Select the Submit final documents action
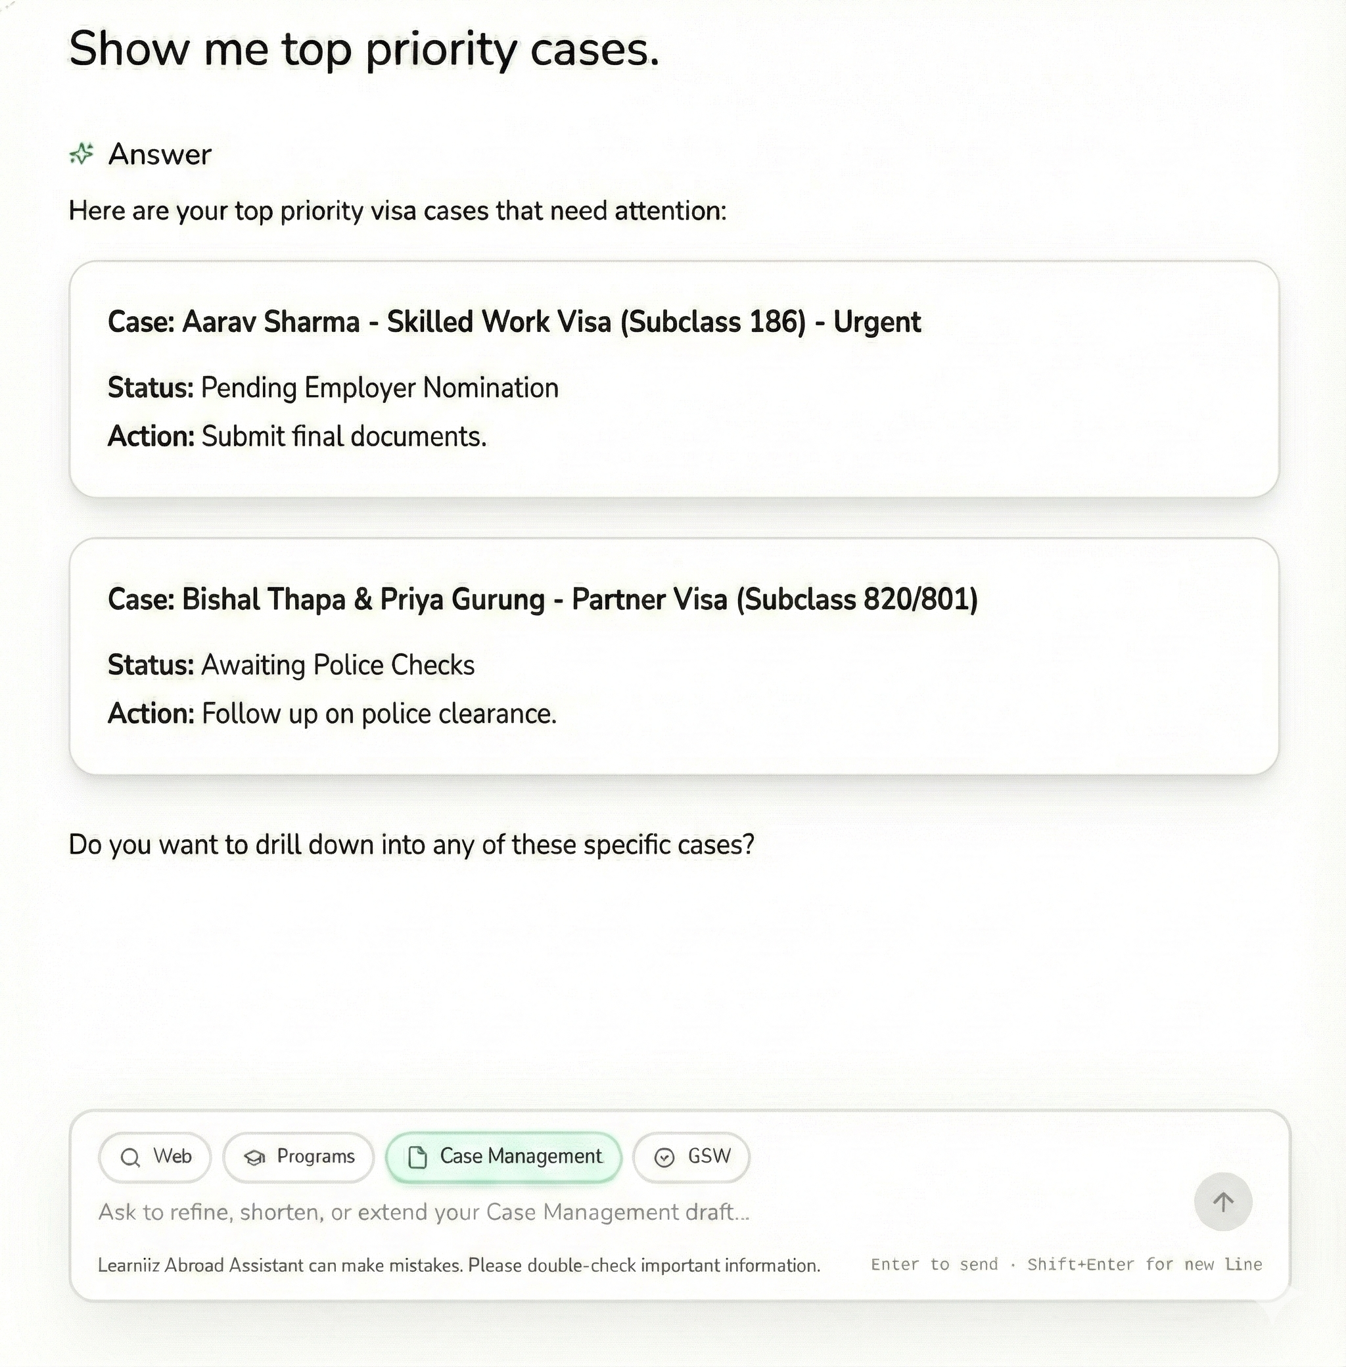The image size is (1346, 1367). point(344,437)
